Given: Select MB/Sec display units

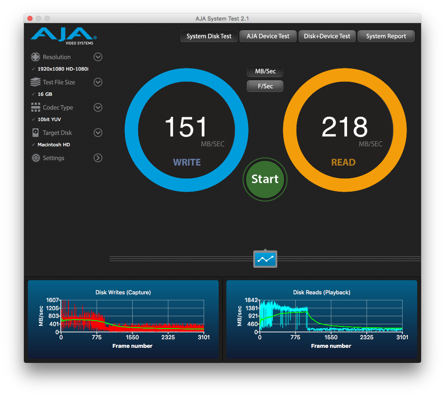Looking at the screenshot, I should click(265, 71).
